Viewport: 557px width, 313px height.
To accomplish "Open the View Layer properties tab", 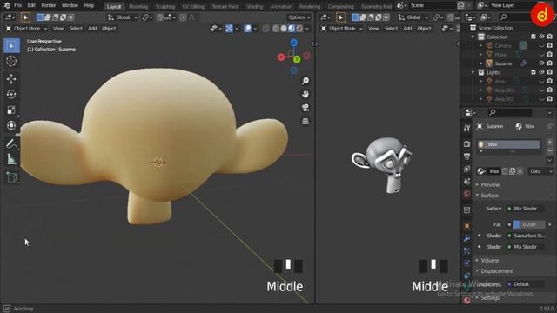I will click(x=466, y=169).
